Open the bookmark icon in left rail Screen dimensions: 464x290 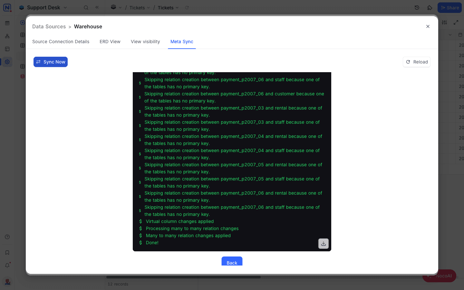coord(7,253)
